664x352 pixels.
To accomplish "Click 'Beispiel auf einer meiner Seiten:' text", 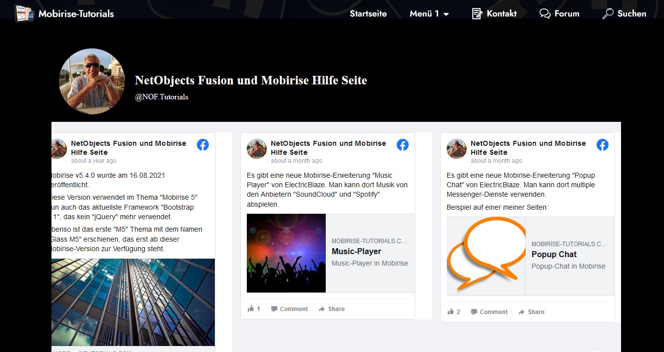I will click(x=498, y=207).
